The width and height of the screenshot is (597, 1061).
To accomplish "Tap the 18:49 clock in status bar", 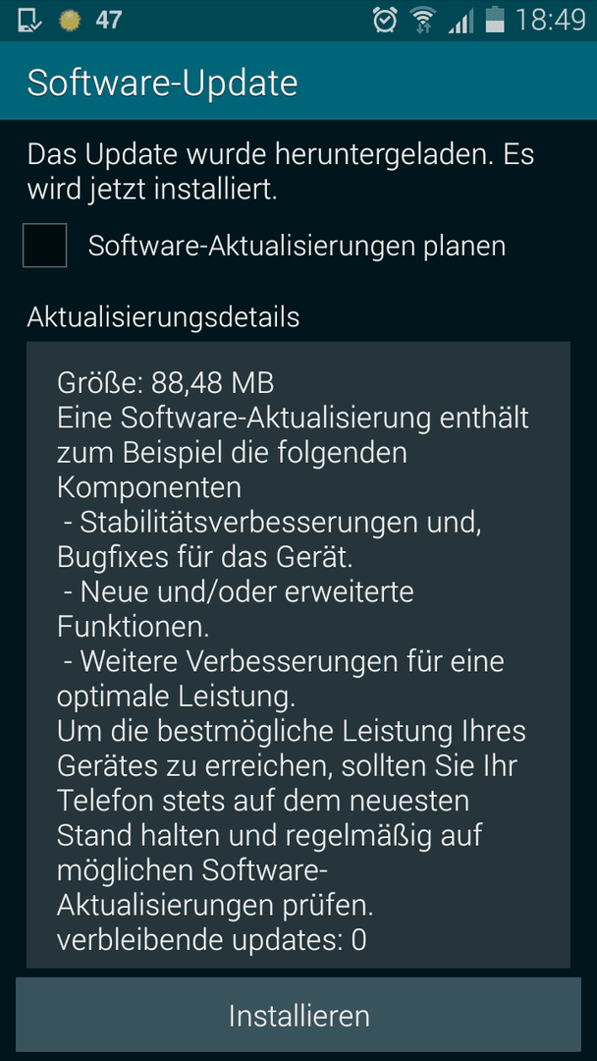I will pos(550,21).
